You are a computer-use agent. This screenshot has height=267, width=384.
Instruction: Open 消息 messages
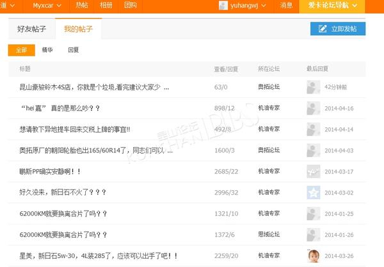click(286, 5)
